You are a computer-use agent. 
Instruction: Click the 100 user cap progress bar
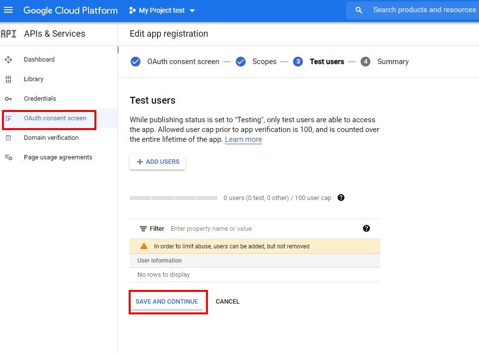[x=173, y=198]
